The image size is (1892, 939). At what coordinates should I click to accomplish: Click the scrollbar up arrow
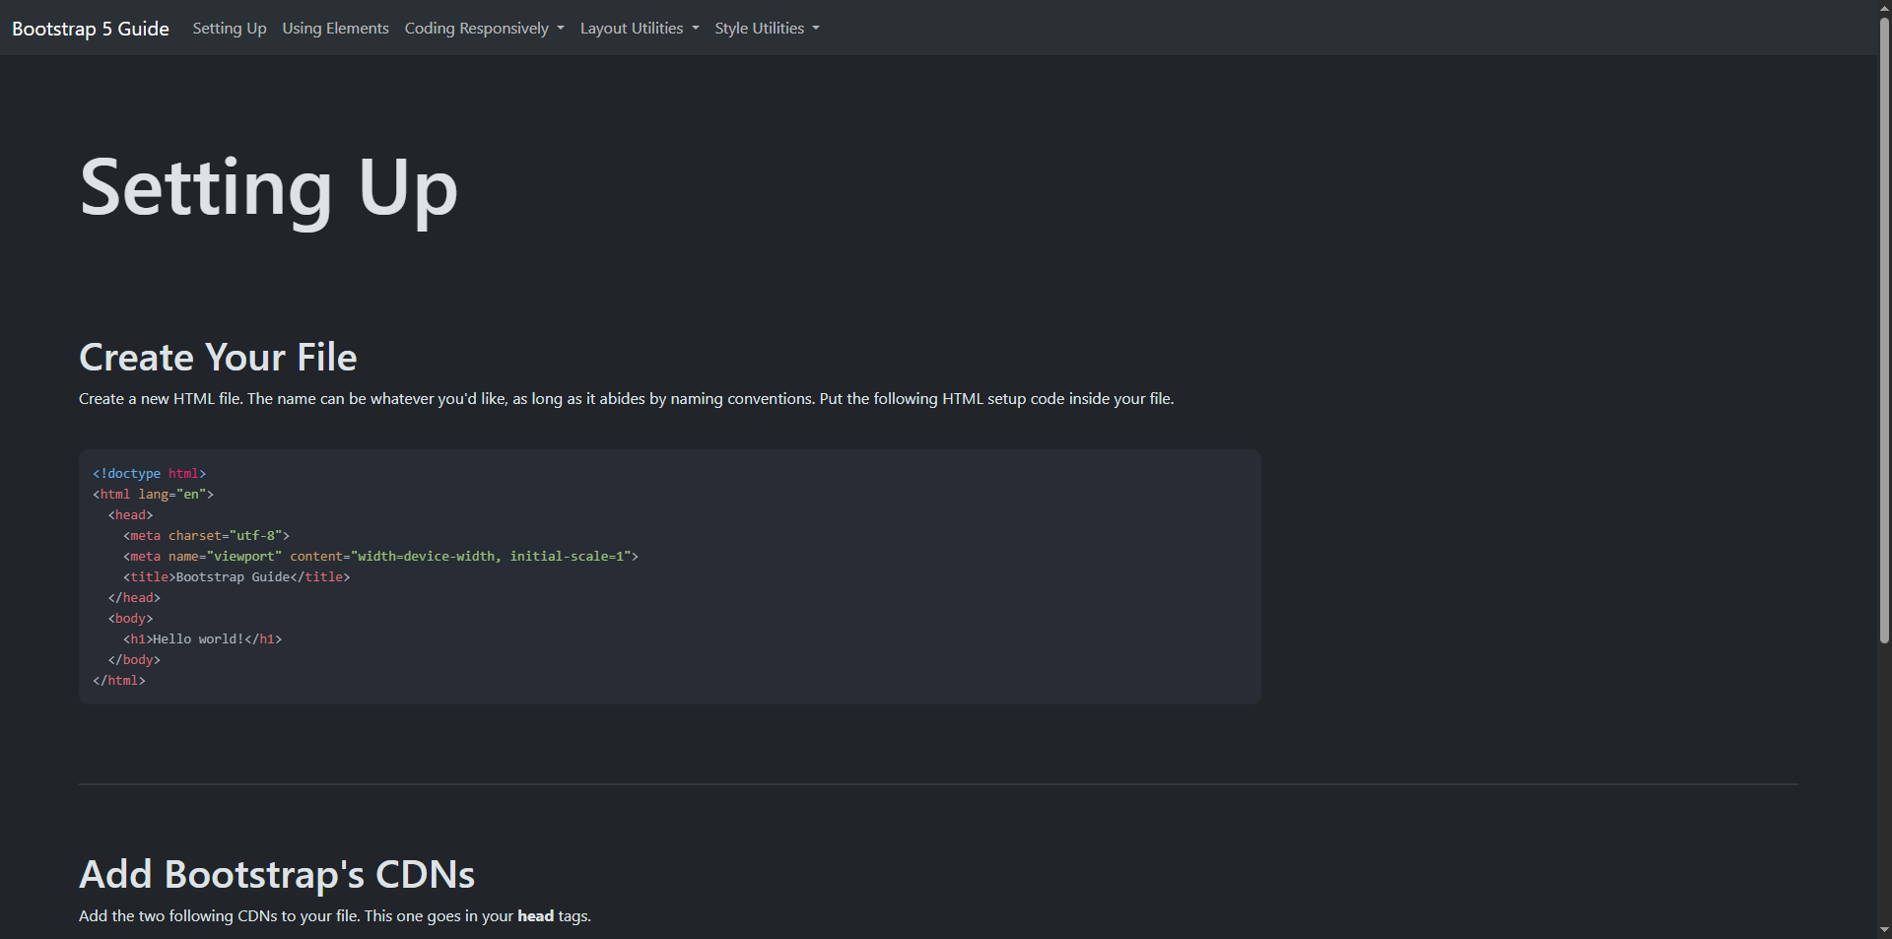tap(1884, 7)
